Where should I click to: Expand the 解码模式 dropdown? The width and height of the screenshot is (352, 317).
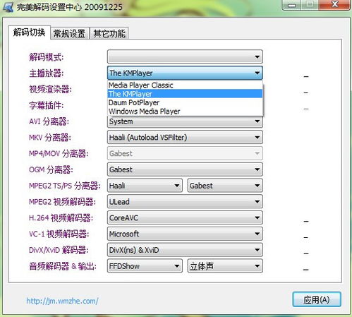click(x=185, y=56)
